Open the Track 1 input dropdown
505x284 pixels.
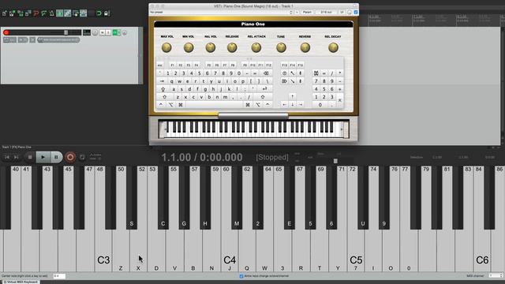click(x=58, y=40)
